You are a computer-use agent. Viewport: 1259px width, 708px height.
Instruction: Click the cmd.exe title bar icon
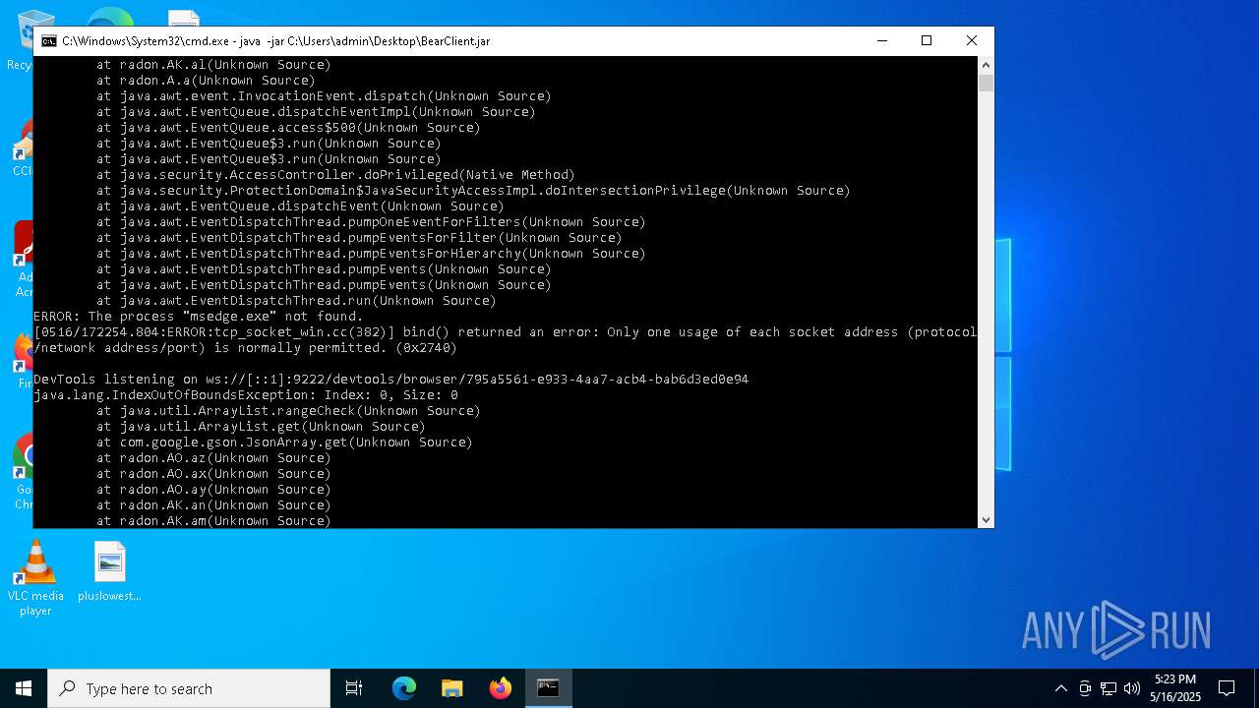point(49,41)
